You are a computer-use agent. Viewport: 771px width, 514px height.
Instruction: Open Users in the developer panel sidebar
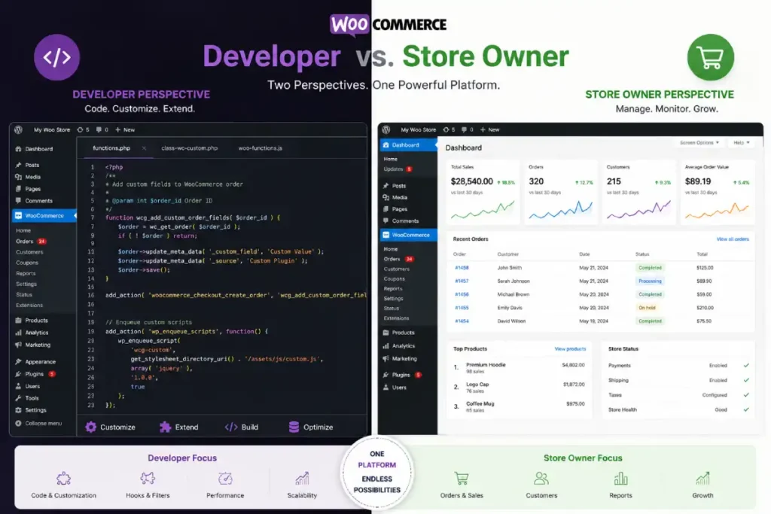click(x=28, y=386)
